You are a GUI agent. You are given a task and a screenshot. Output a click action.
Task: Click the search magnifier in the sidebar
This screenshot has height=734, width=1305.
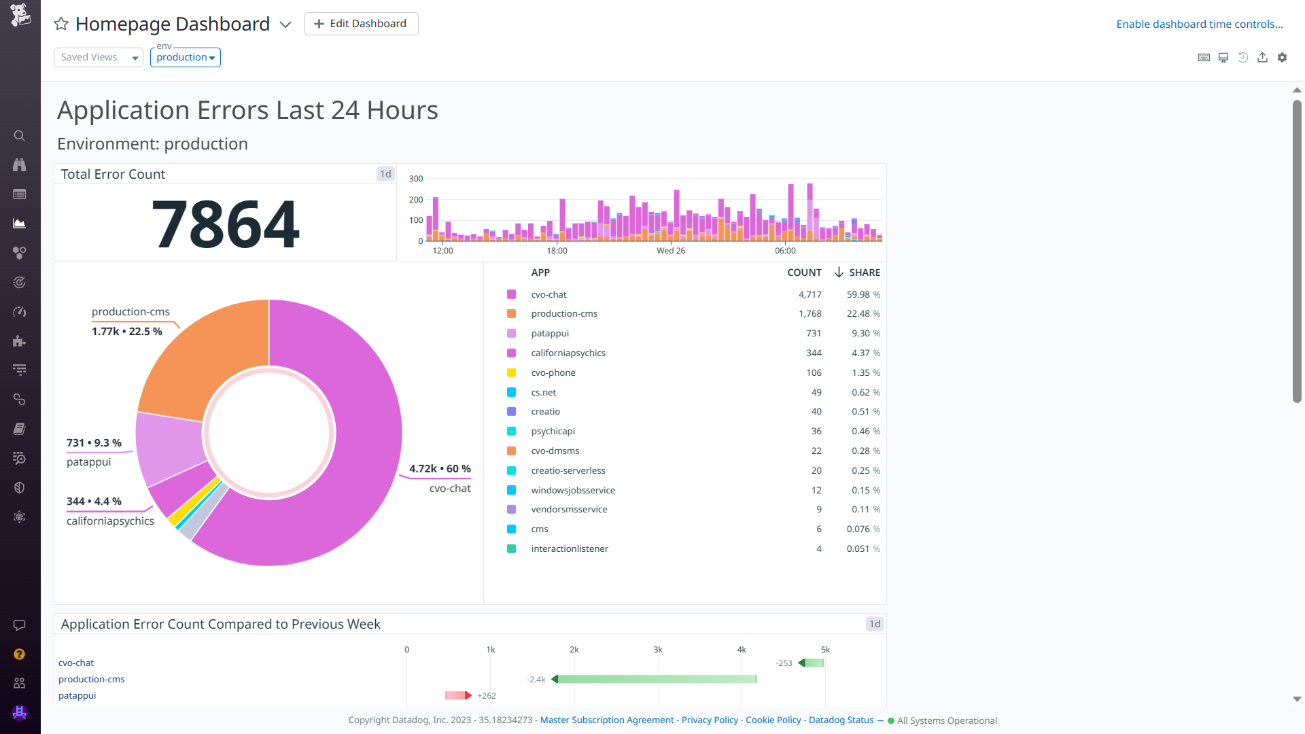(19, 136)
